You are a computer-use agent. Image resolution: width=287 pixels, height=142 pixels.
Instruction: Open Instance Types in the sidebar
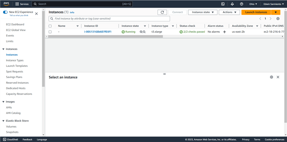tap(15, 60)
